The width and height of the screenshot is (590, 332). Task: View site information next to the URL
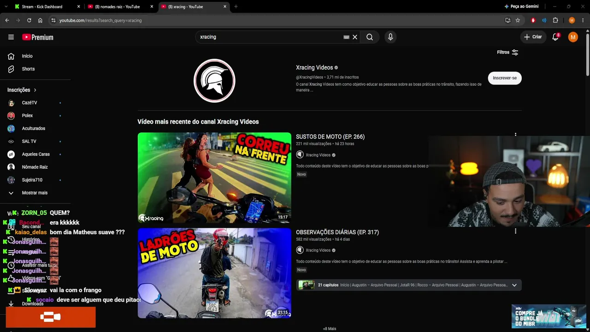53,20
